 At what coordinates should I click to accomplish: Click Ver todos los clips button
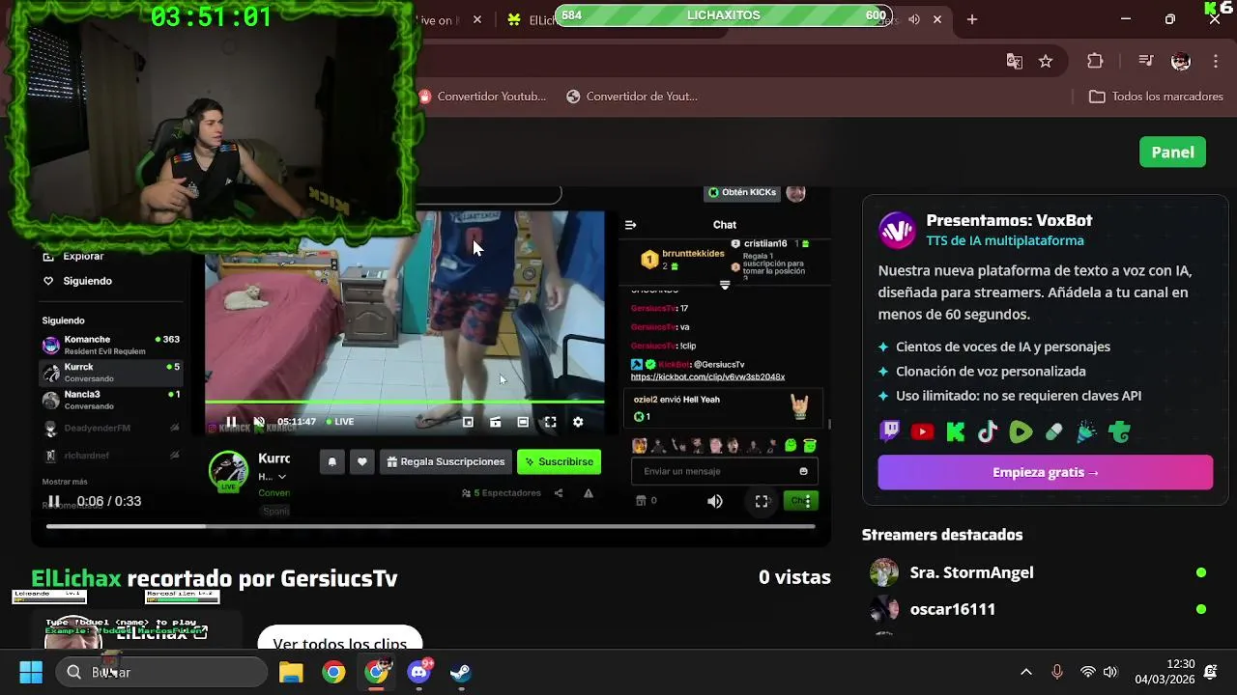(339, 644)
